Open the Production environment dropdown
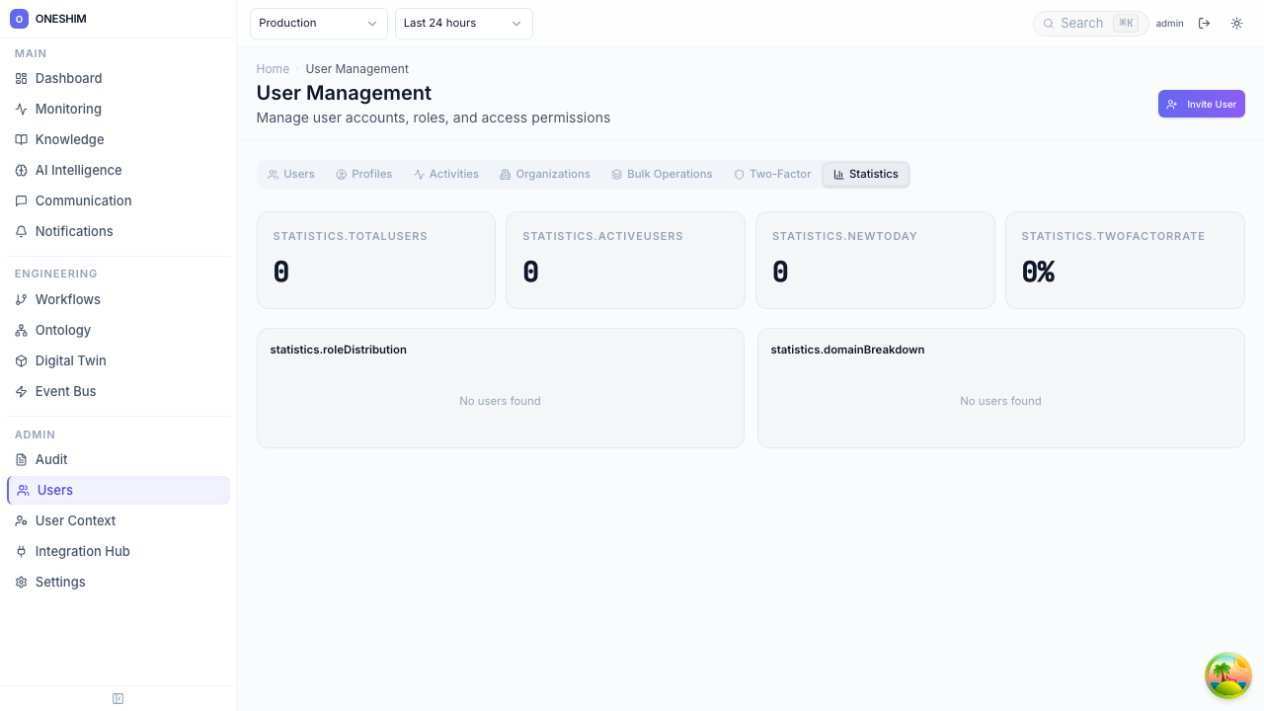Screen dimensions: 1264x711 point(318,23)
